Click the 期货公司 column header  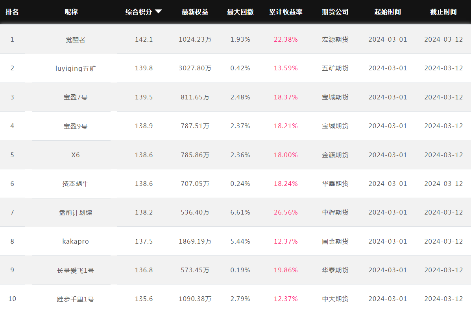click(335, 12)
